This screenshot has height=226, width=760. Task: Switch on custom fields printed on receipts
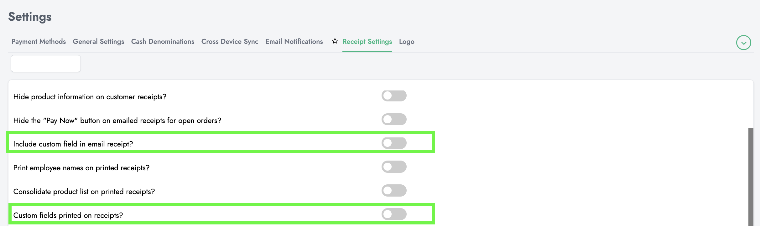[394, 214]
